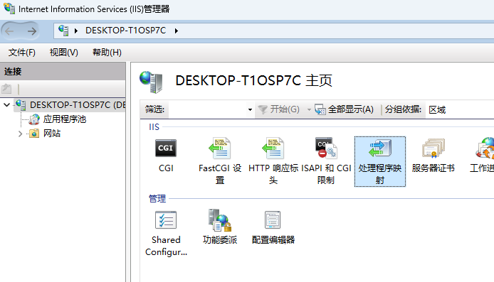
Task: Open the 文件(F) menu
Action: [x=22, y=52]
